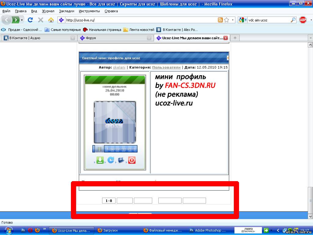Open the Инструменты menu
This screenshot has height=235, width=313.
pyautogui.click(x=89, y=11)
